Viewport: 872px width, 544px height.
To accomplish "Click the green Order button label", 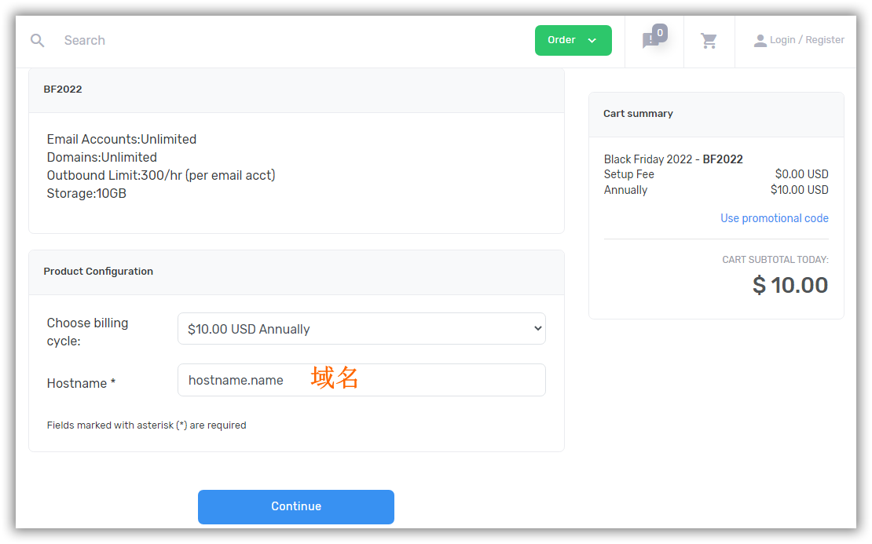I will 561,40.
